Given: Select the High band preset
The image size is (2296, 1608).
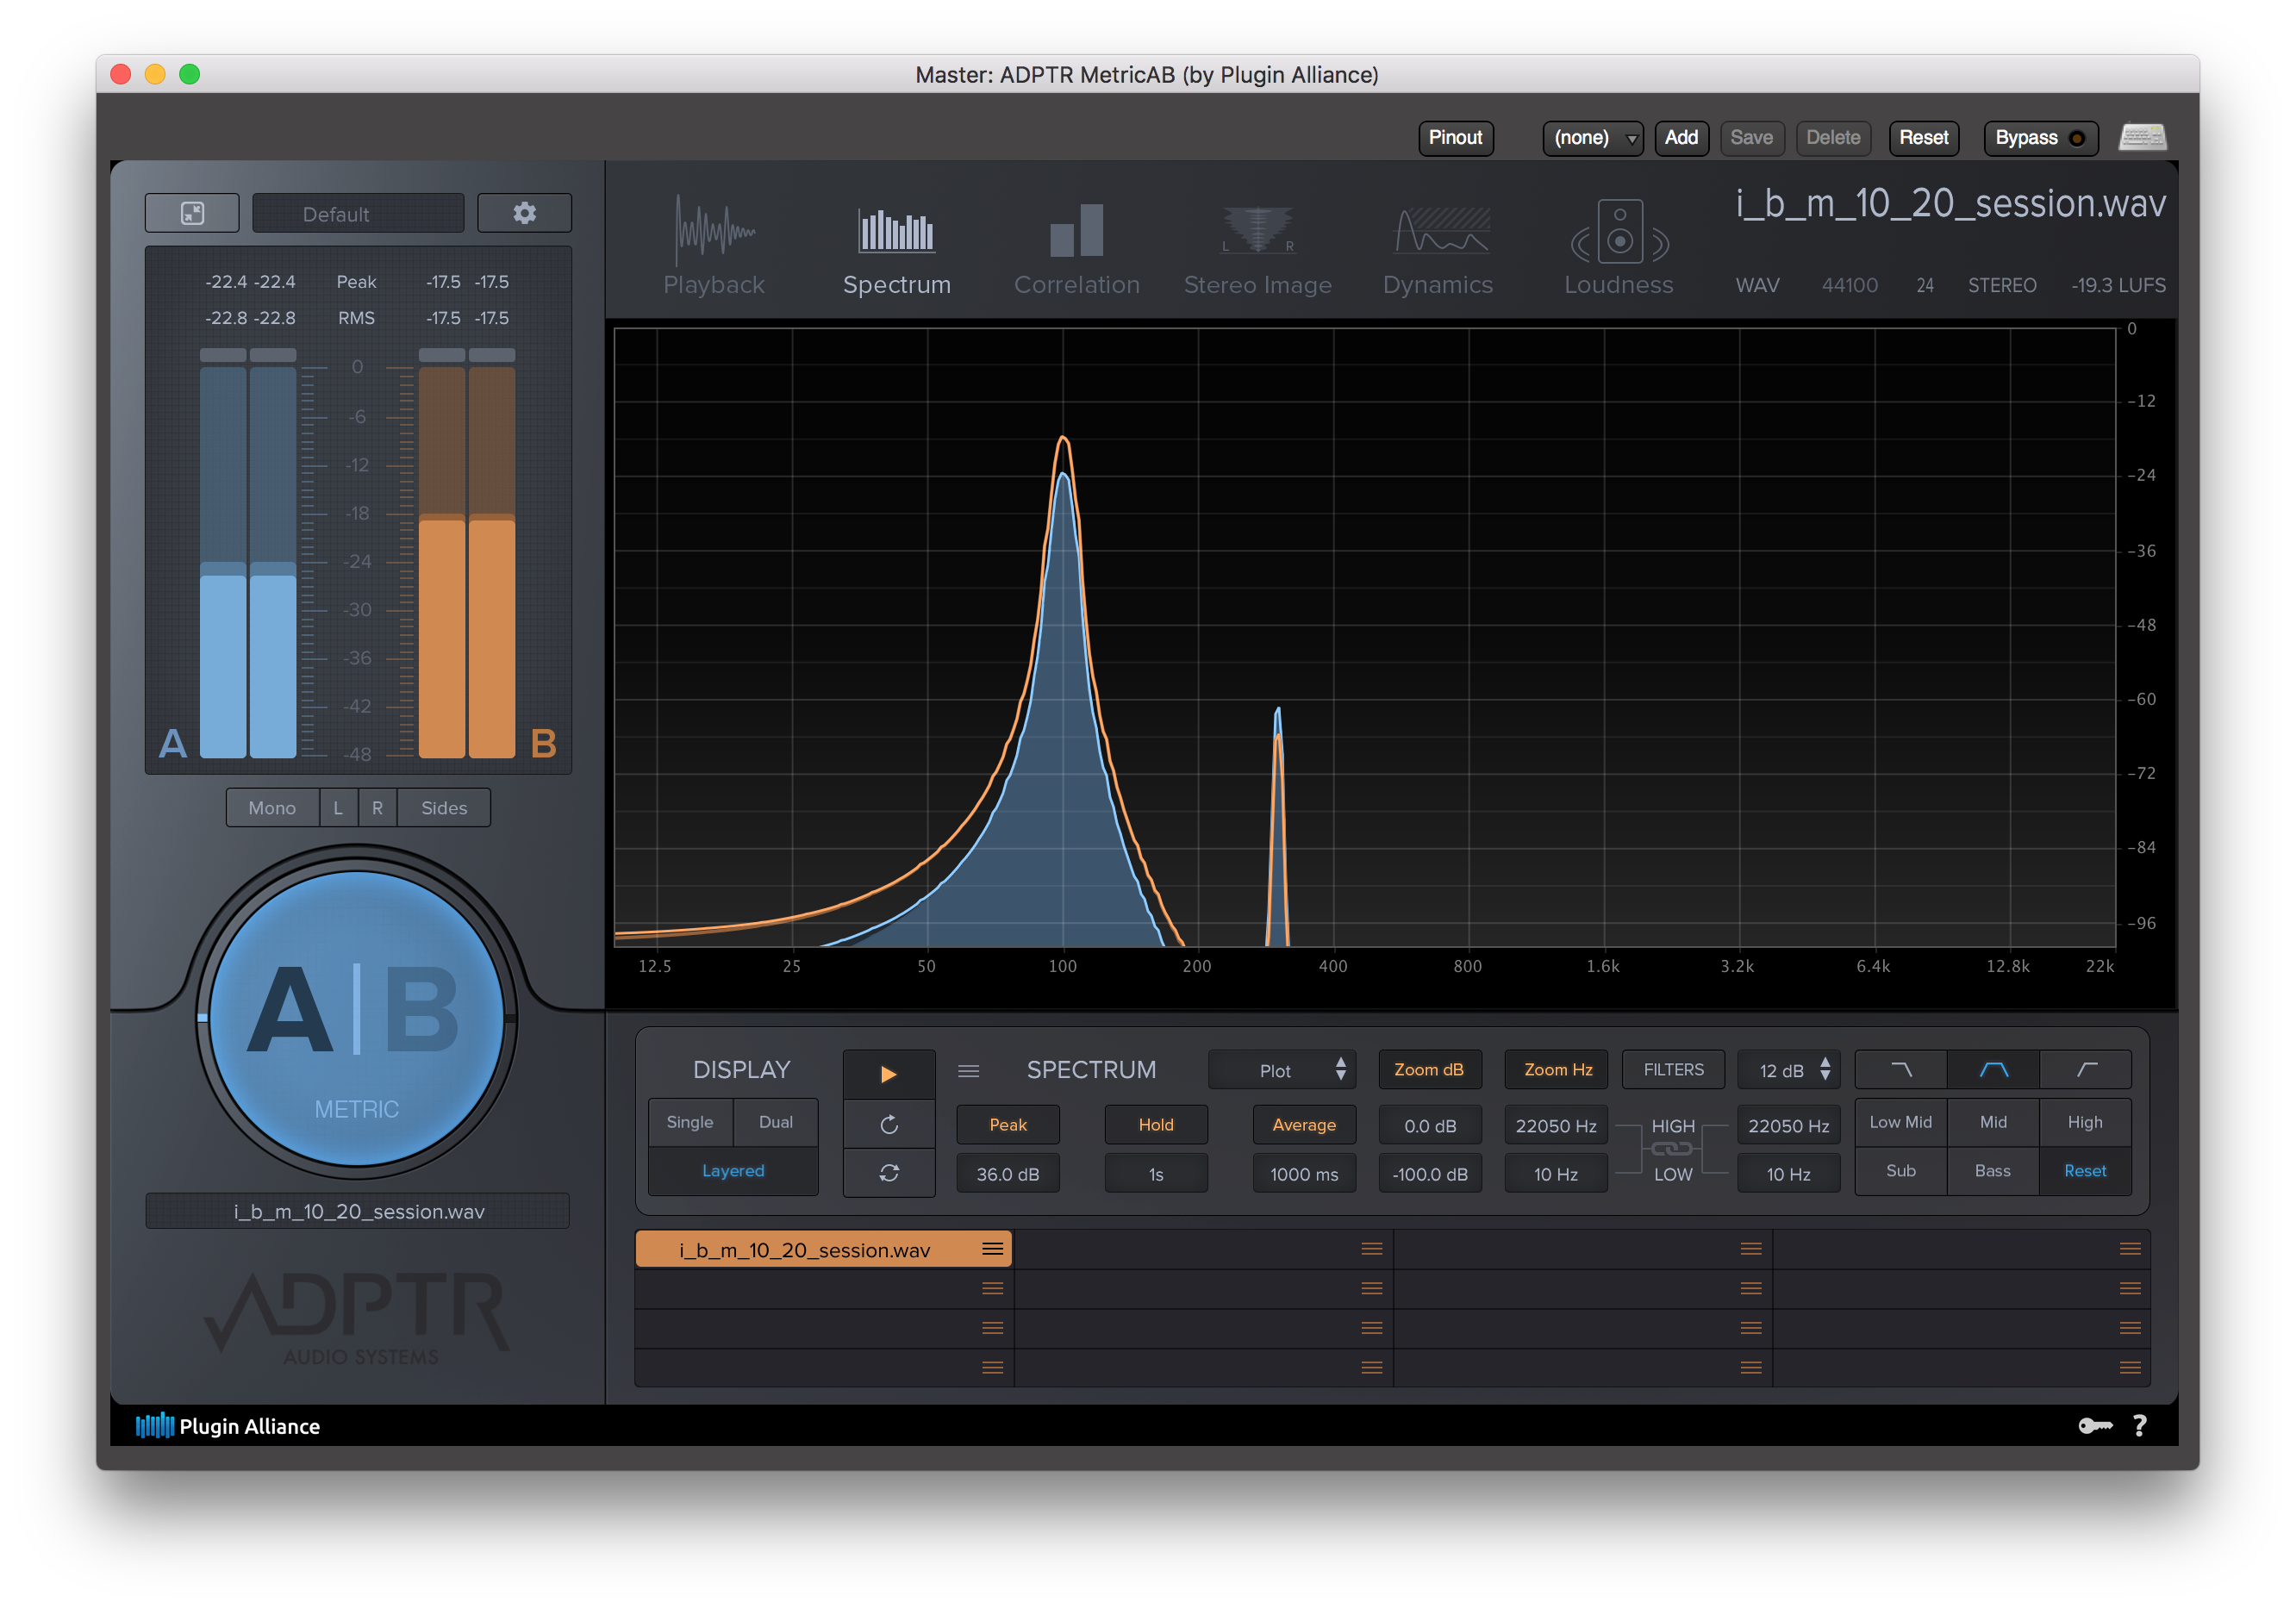Looking at the screenshot, I should [2085, 1122].
